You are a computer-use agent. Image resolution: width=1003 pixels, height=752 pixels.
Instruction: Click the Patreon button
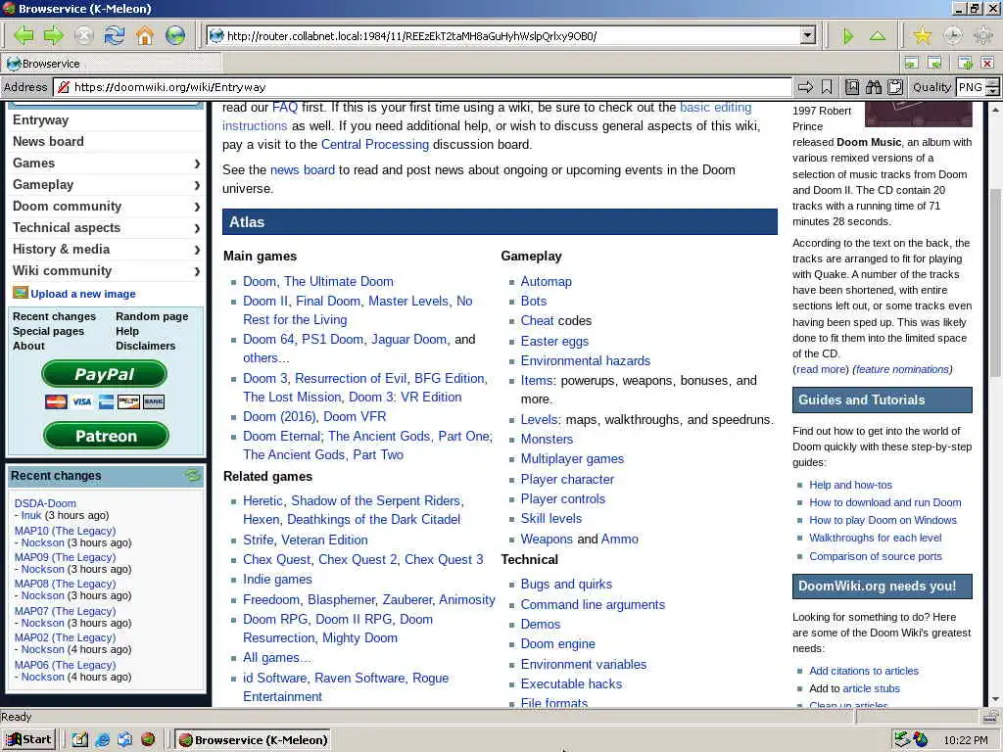[106, 436]
